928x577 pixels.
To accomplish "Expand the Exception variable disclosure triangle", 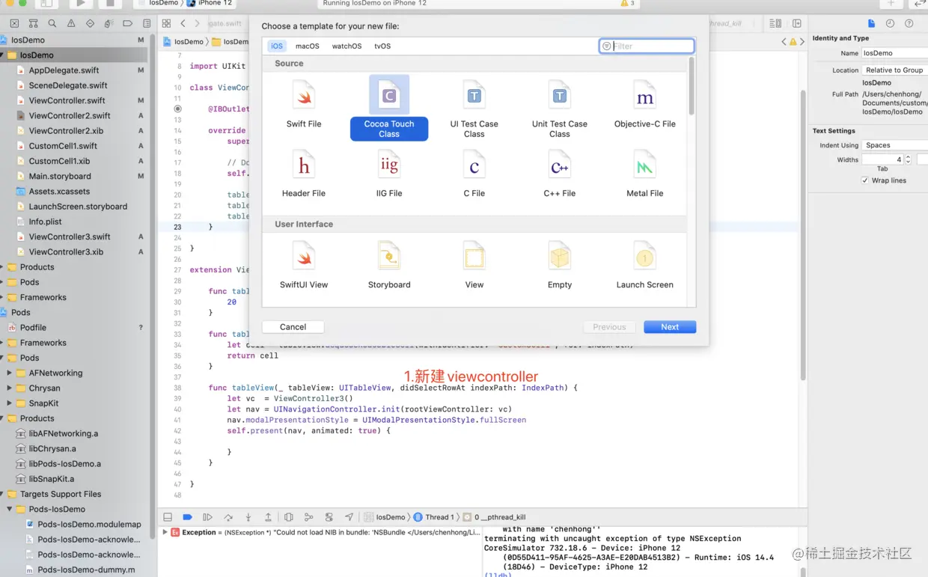I will click(x=165, y=532).
